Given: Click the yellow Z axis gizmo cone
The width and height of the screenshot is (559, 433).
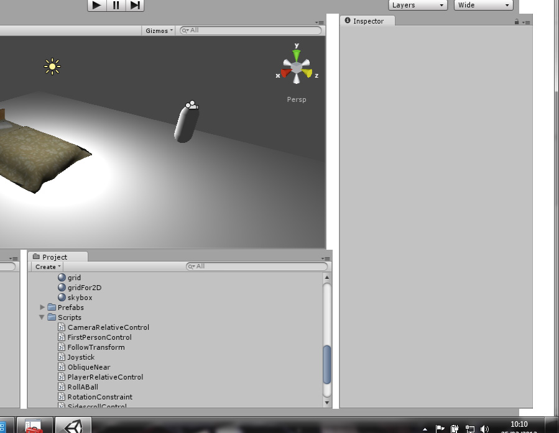Looking at the screenshot, I should [308, 73].
